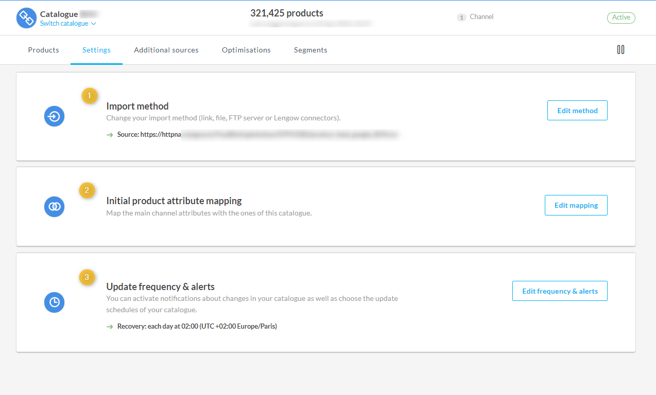Click the Update frequency clock icon

[x=54, y=302]
